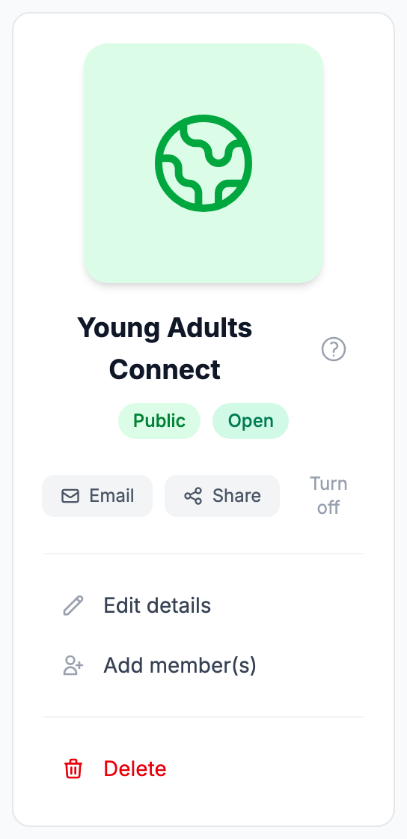Viewport: 407px width, 839px height.
Task: Share the Young Adults Connect group
Action: (222, 496)
